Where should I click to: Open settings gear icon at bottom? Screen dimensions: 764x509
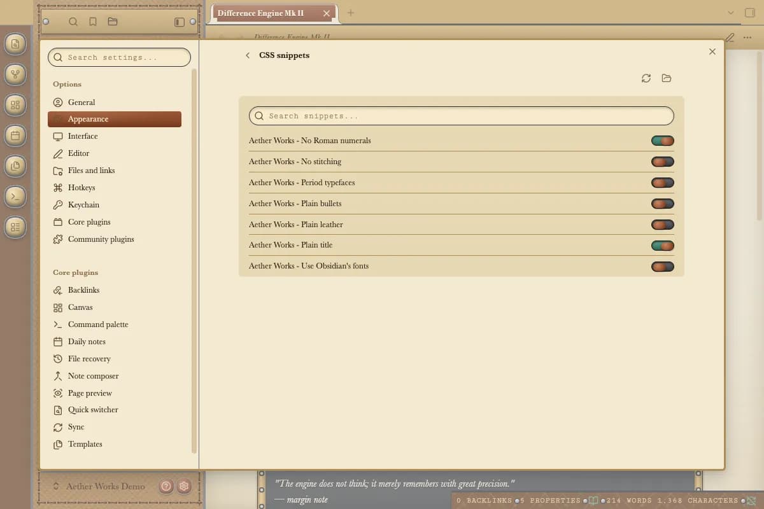184,486
